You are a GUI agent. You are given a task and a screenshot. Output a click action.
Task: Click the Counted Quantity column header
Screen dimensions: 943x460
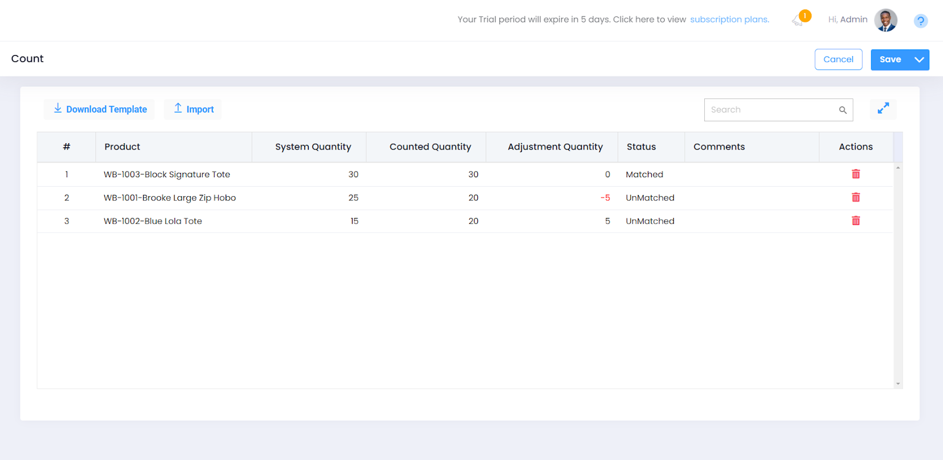430,147
